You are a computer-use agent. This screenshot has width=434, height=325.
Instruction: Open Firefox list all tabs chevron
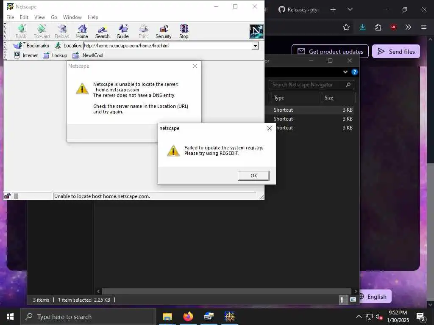point(350,9)
